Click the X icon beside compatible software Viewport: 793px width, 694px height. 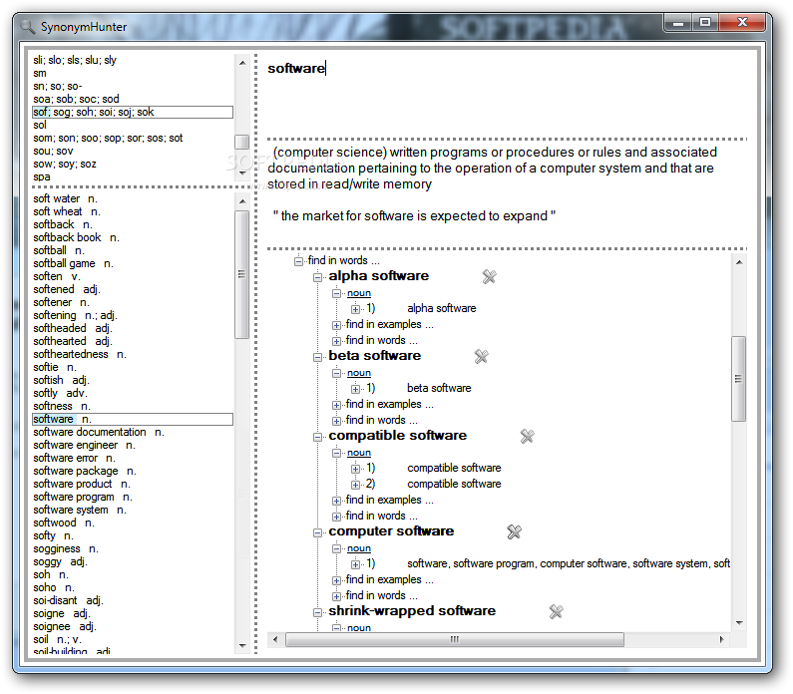527,436
